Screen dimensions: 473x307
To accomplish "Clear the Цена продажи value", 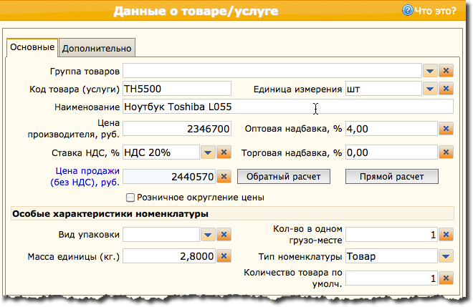I will [x=223, y=177].
